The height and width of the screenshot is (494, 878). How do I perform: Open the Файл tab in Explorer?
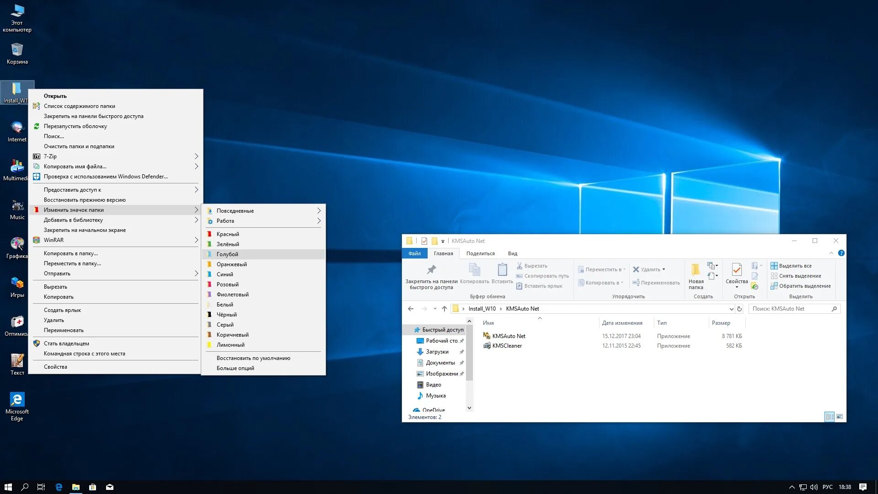point(414,253)
